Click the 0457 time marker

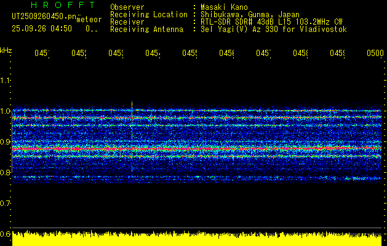pyautogui.click(x=263, y=53)
